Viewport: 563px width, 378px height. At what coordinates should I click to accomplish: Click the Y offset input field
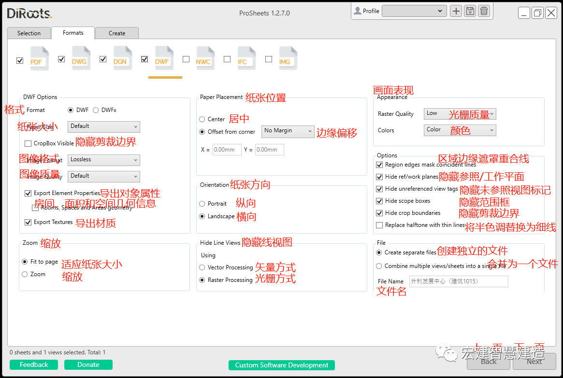pos(270,150)
